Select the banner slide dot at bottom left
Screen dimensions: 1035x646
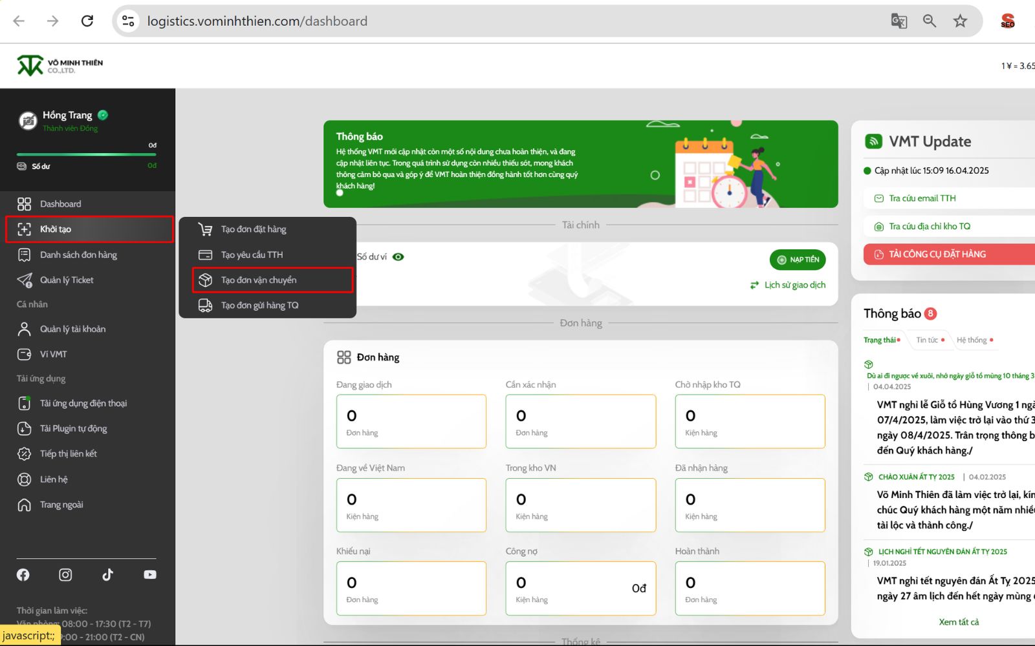[340, 193]
